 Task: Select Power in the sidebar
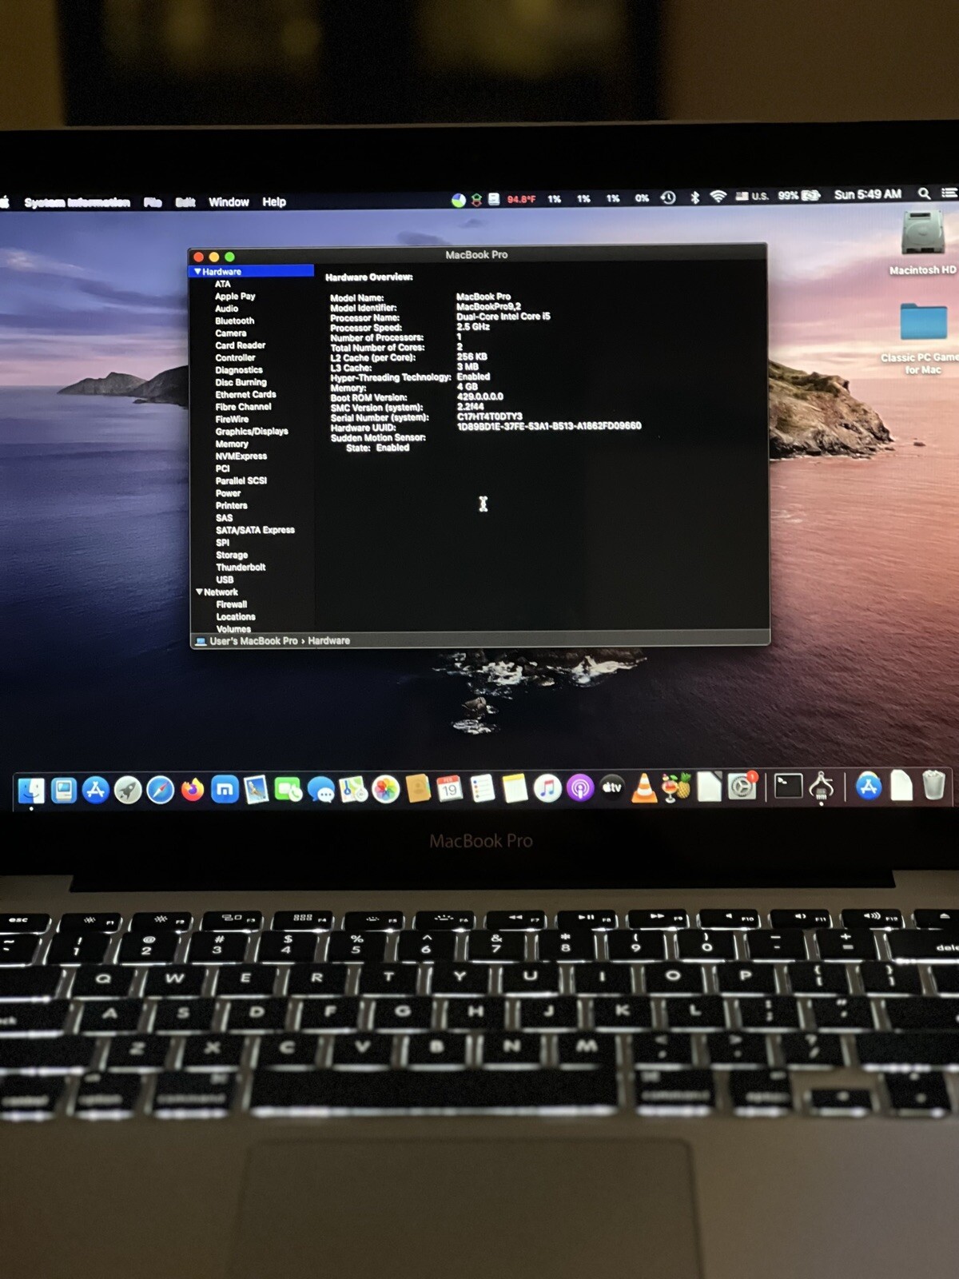tap(228, 493)
